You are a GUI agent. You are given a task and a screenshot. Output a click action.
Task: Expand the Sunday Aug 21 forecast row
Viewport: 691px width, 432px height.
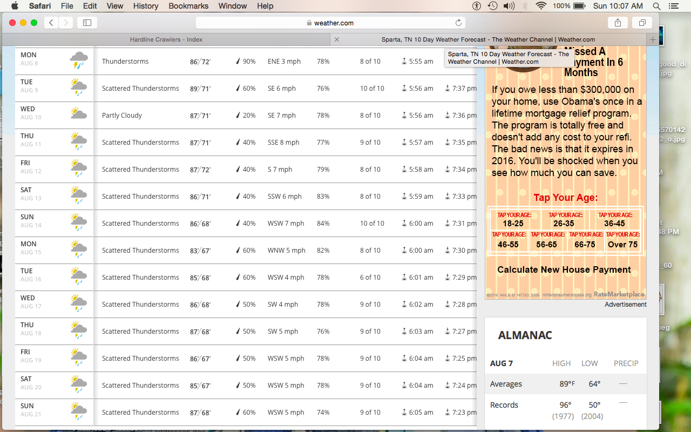pos(246,413)
